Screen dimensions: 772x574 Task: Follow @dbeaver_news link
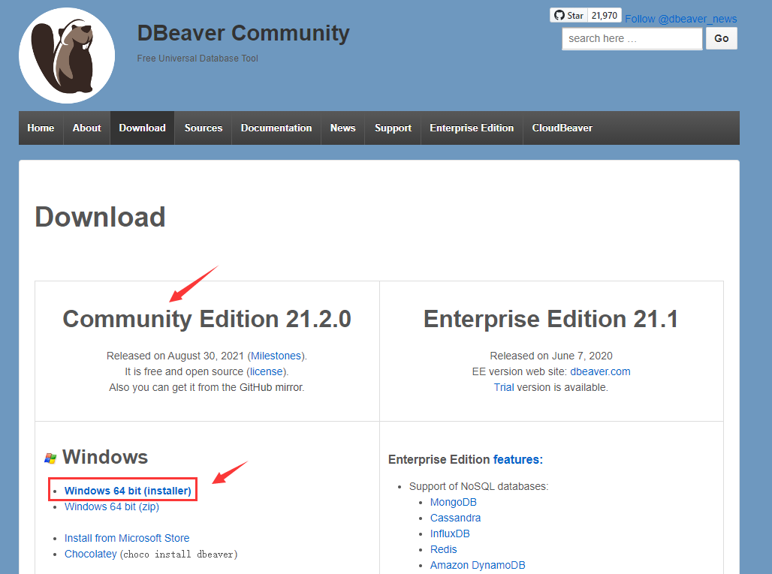pyautogui.click(x=681, y=19)
